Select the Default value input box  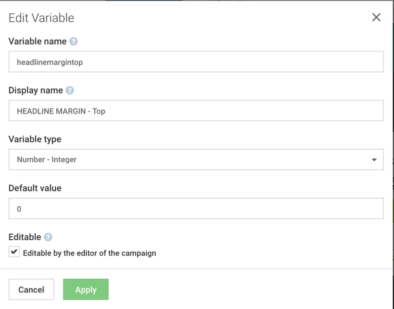point(196,208)
